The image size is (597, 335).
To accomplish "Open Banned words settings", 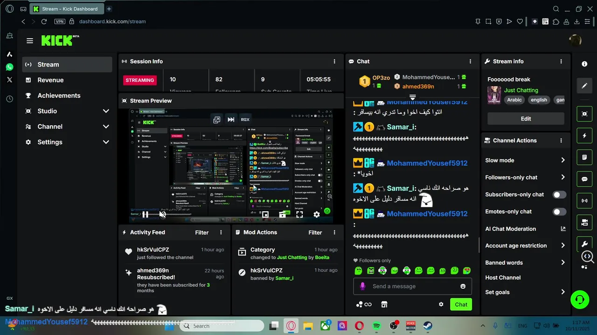I will tap(525, 262).
